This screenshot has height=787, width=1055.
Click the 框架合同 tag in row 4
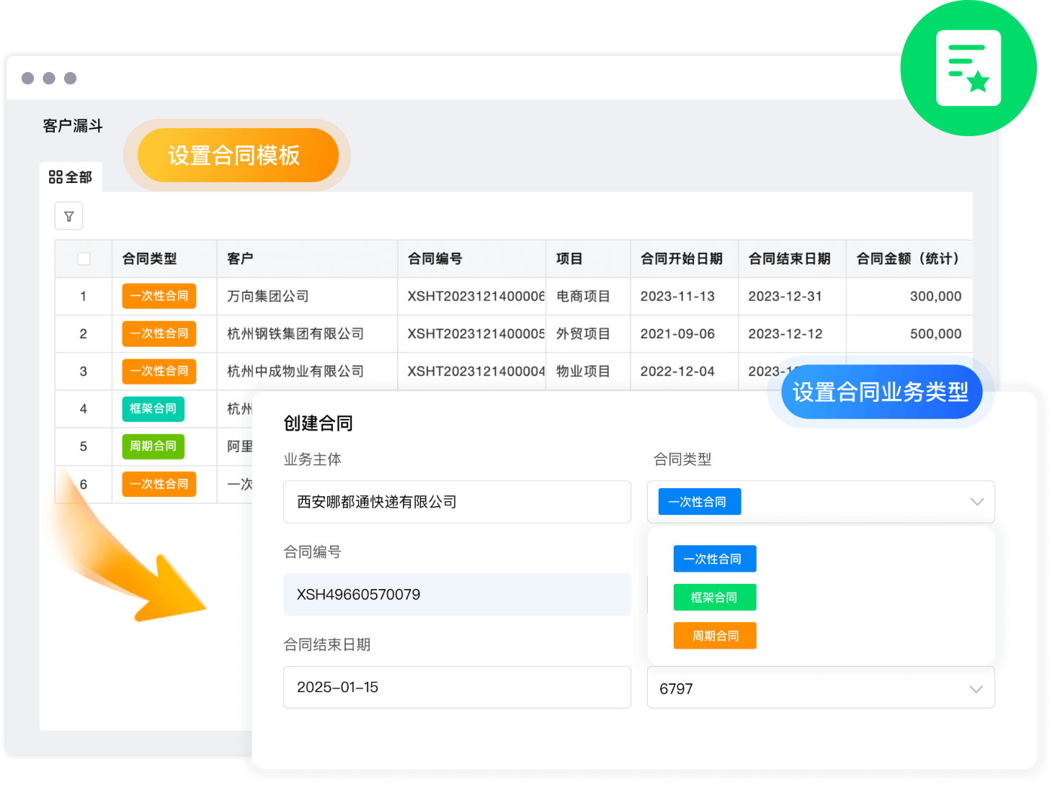[x=153, y=409]
